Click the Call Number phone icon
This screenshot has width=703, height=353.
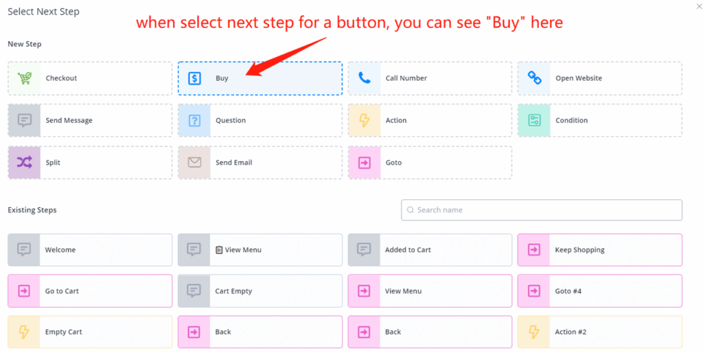(365, 78)
